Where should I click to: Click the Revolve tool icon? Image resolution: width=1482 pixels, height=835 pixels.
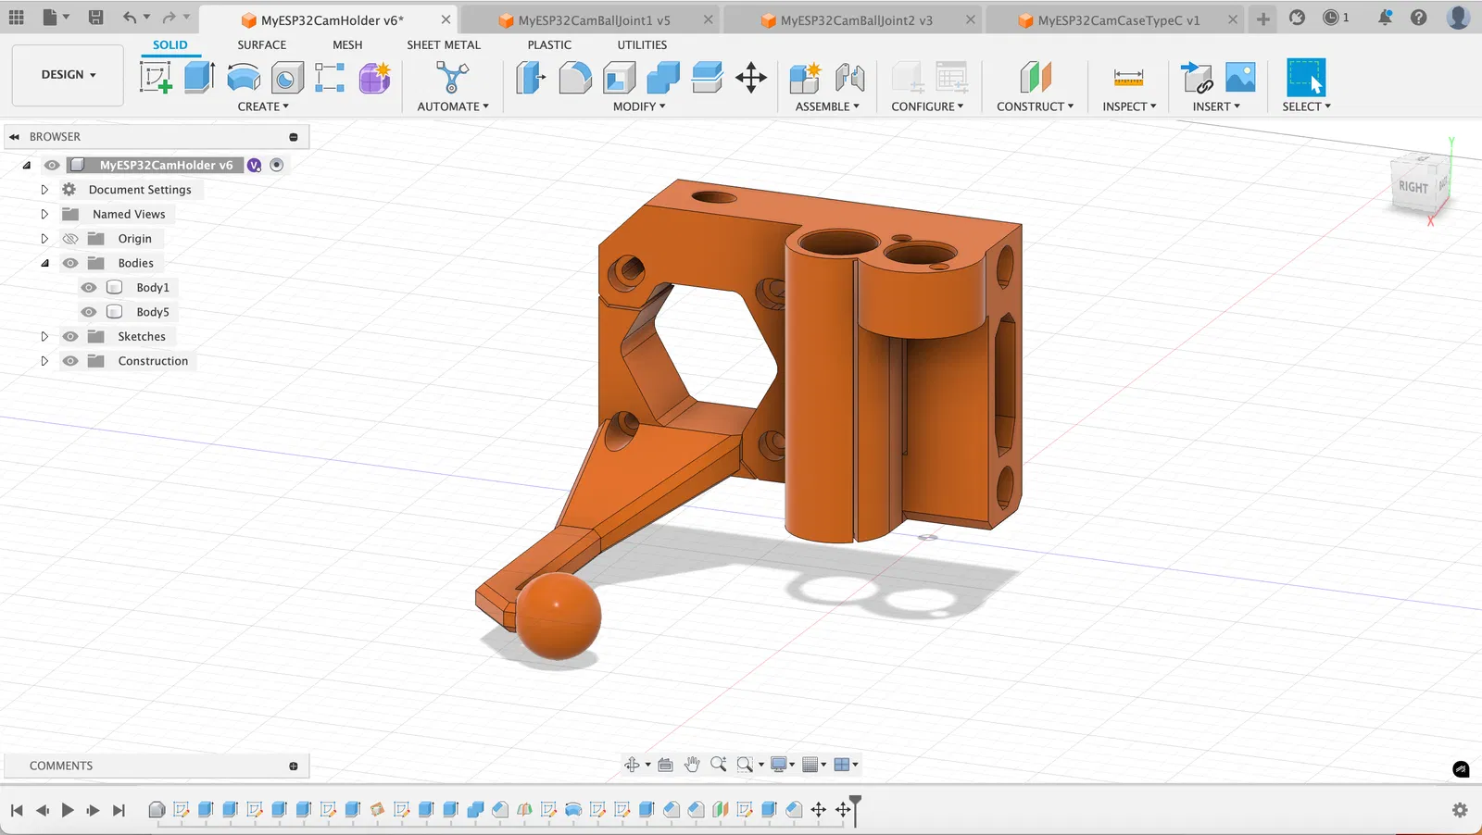[244, 78]
